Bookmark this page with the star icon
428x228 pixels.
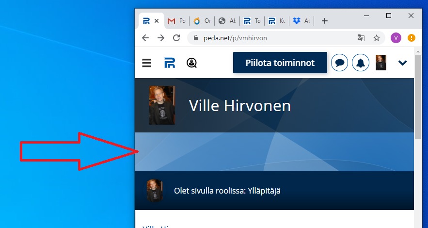coord(376,38)
